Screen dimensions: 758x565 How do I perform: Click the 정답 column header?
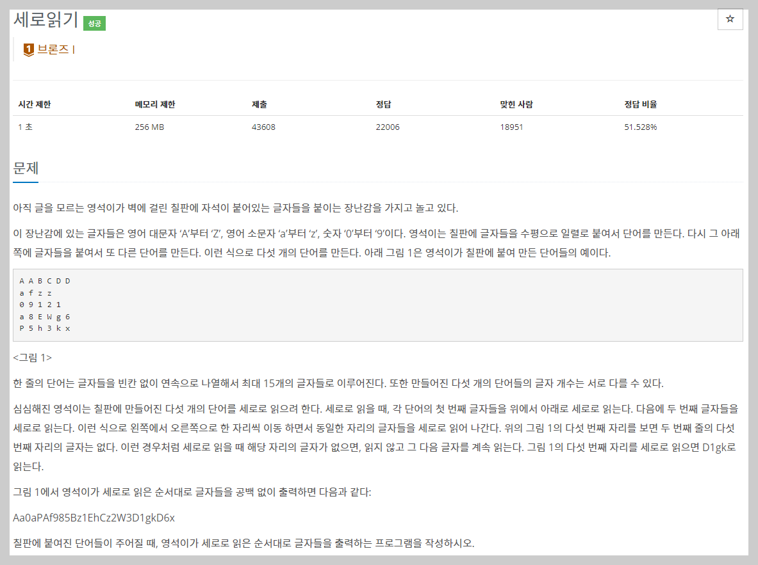[383, 104]
